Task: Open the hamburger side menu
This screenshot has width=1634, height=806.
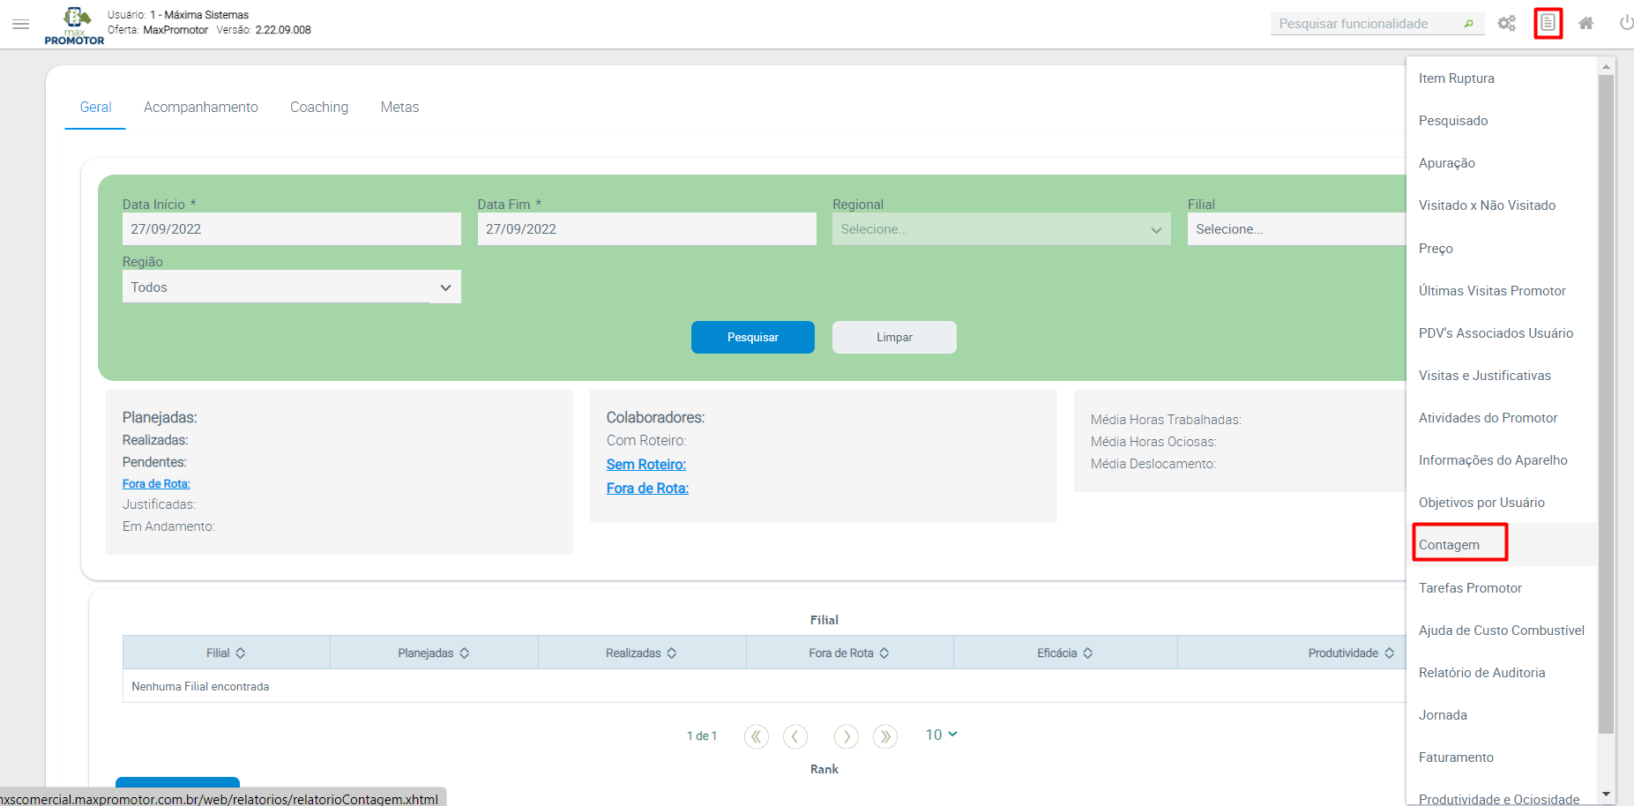Action: 21,24
